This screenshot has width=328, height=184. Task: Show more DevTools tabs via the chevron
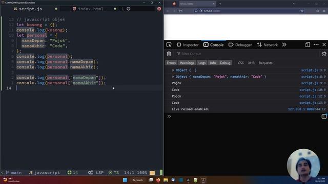[284, 44]
